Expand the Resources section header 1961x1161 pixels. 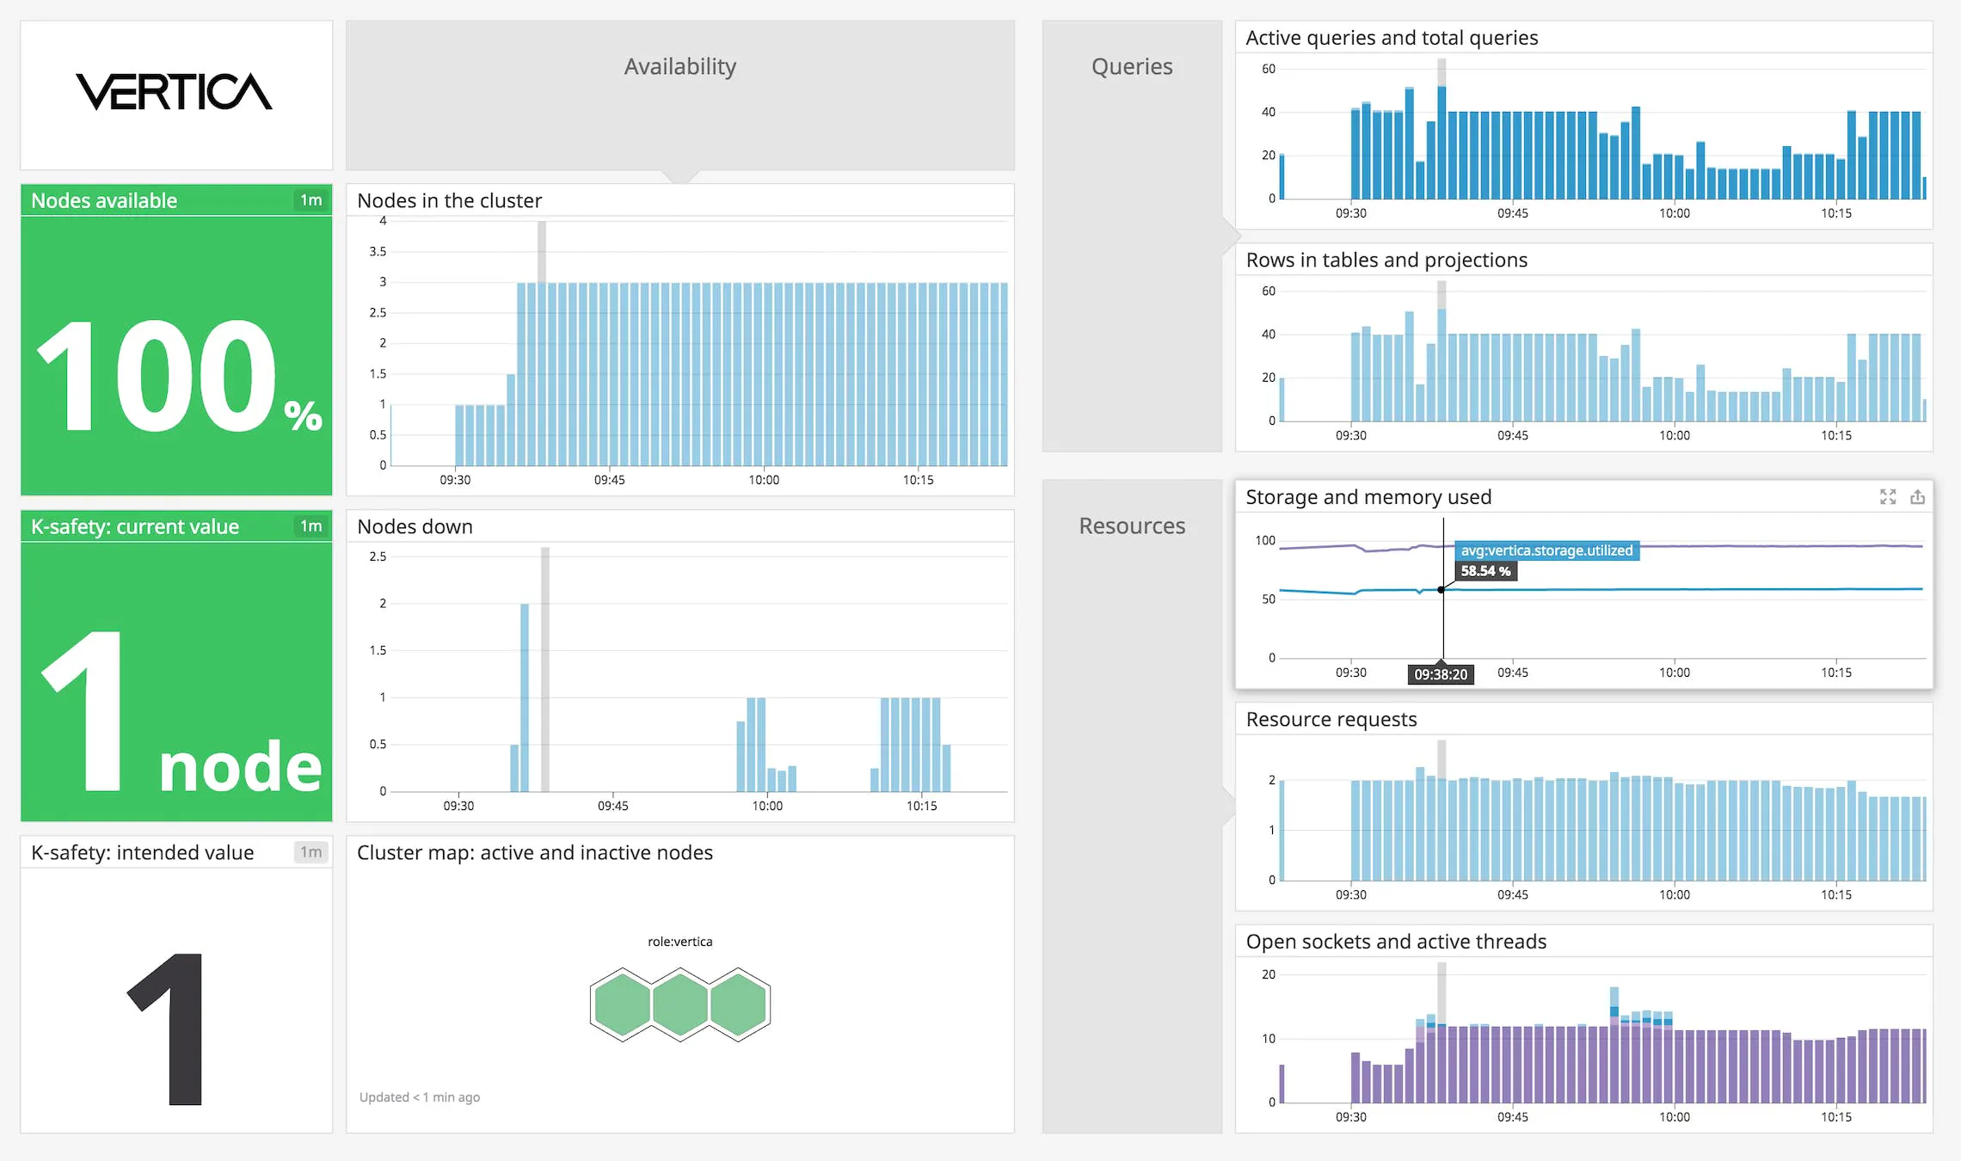tap(1132, 525)
